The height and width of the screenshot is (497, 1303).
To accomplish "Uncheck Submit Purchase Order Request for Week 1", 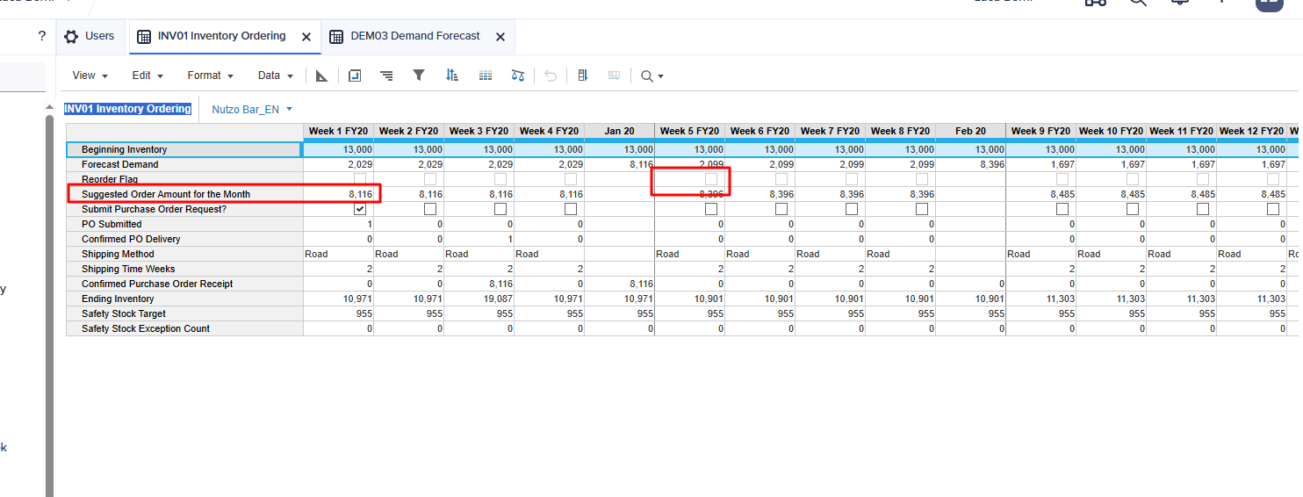I will coord(360,209).
